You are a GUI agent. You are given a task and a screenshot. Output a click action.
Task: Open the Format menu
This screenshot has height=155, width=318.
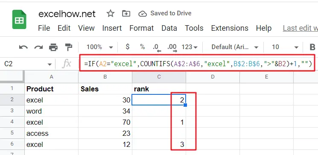(142, 28)
